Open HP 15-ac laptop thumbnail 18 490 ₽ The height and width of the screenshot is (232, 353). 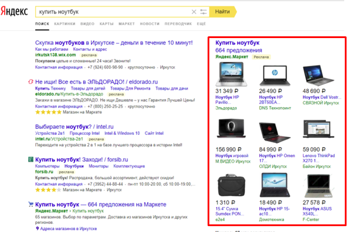[275, 185]
